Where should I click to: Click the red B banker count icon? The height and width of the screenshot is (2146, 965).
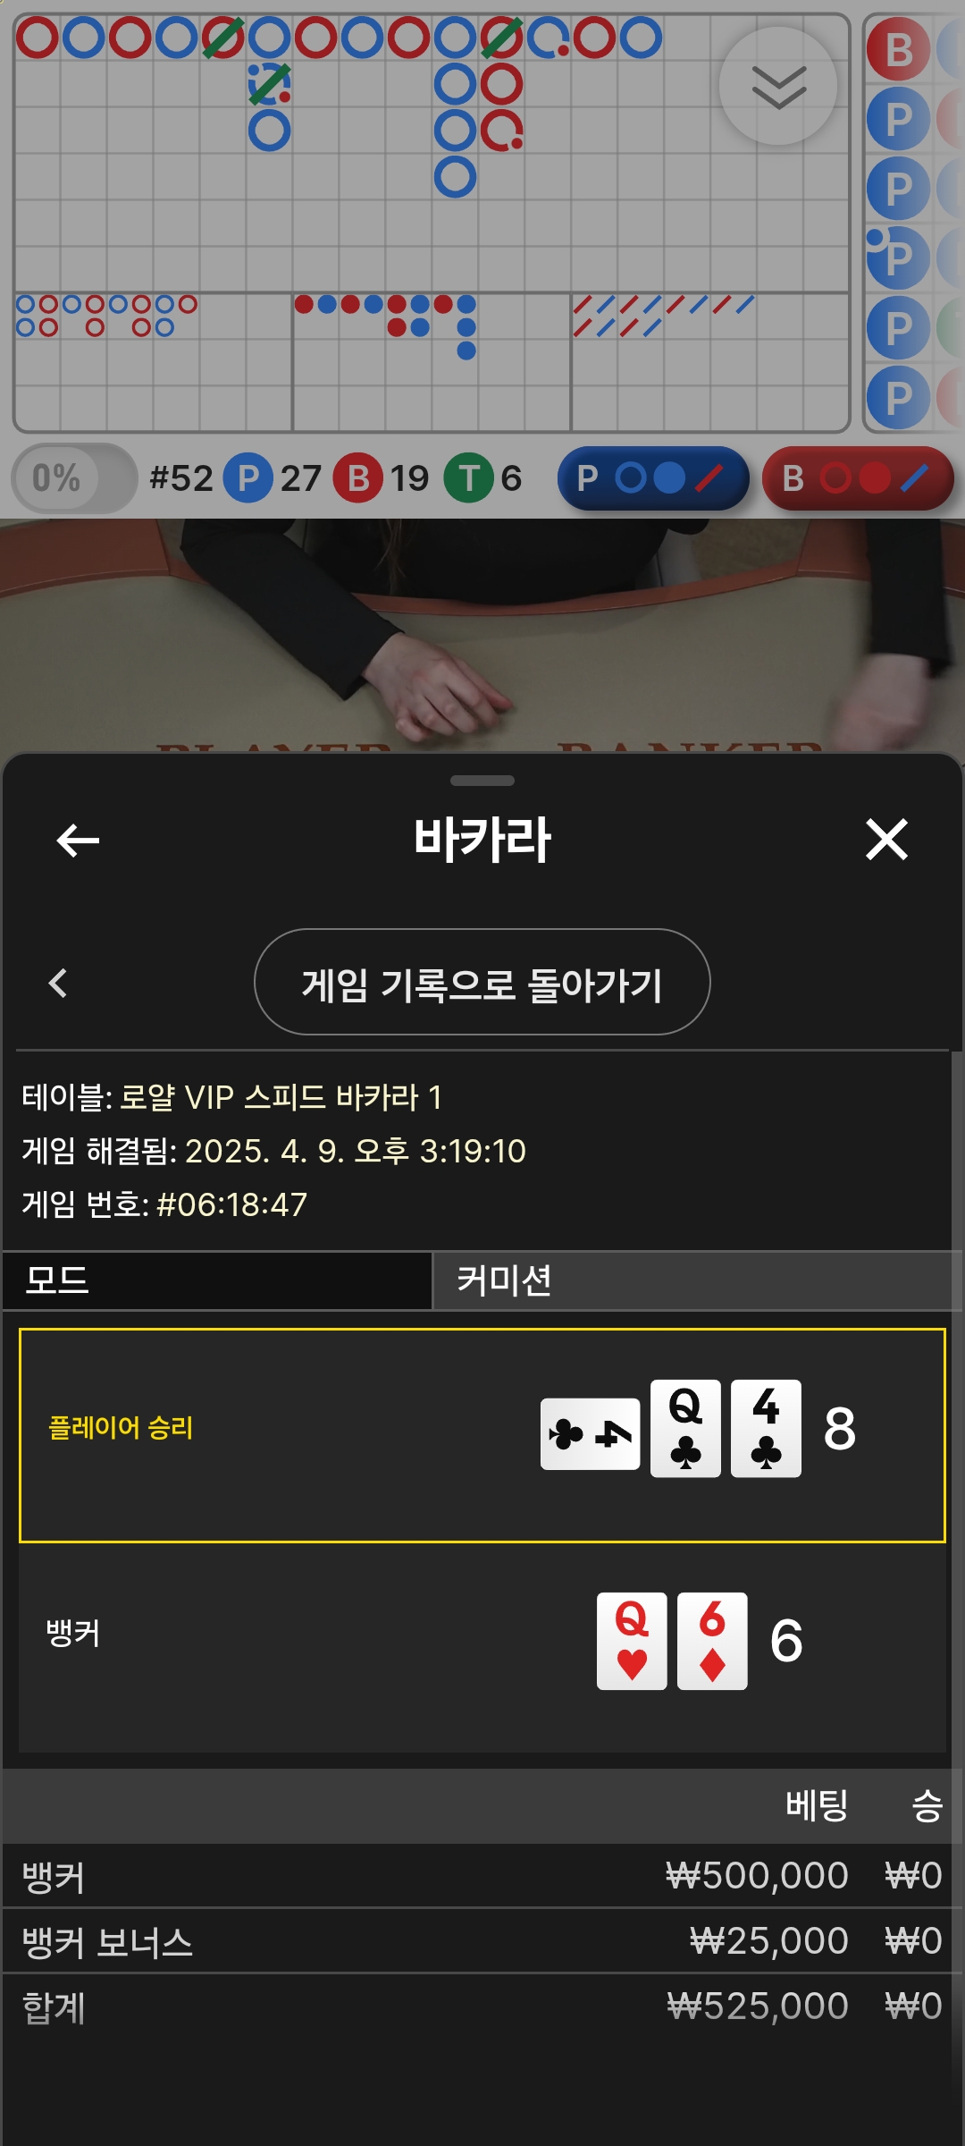click(358, 478)
